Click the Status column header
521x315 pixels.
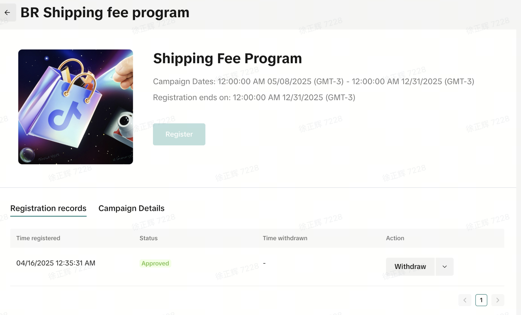[148, 238]
